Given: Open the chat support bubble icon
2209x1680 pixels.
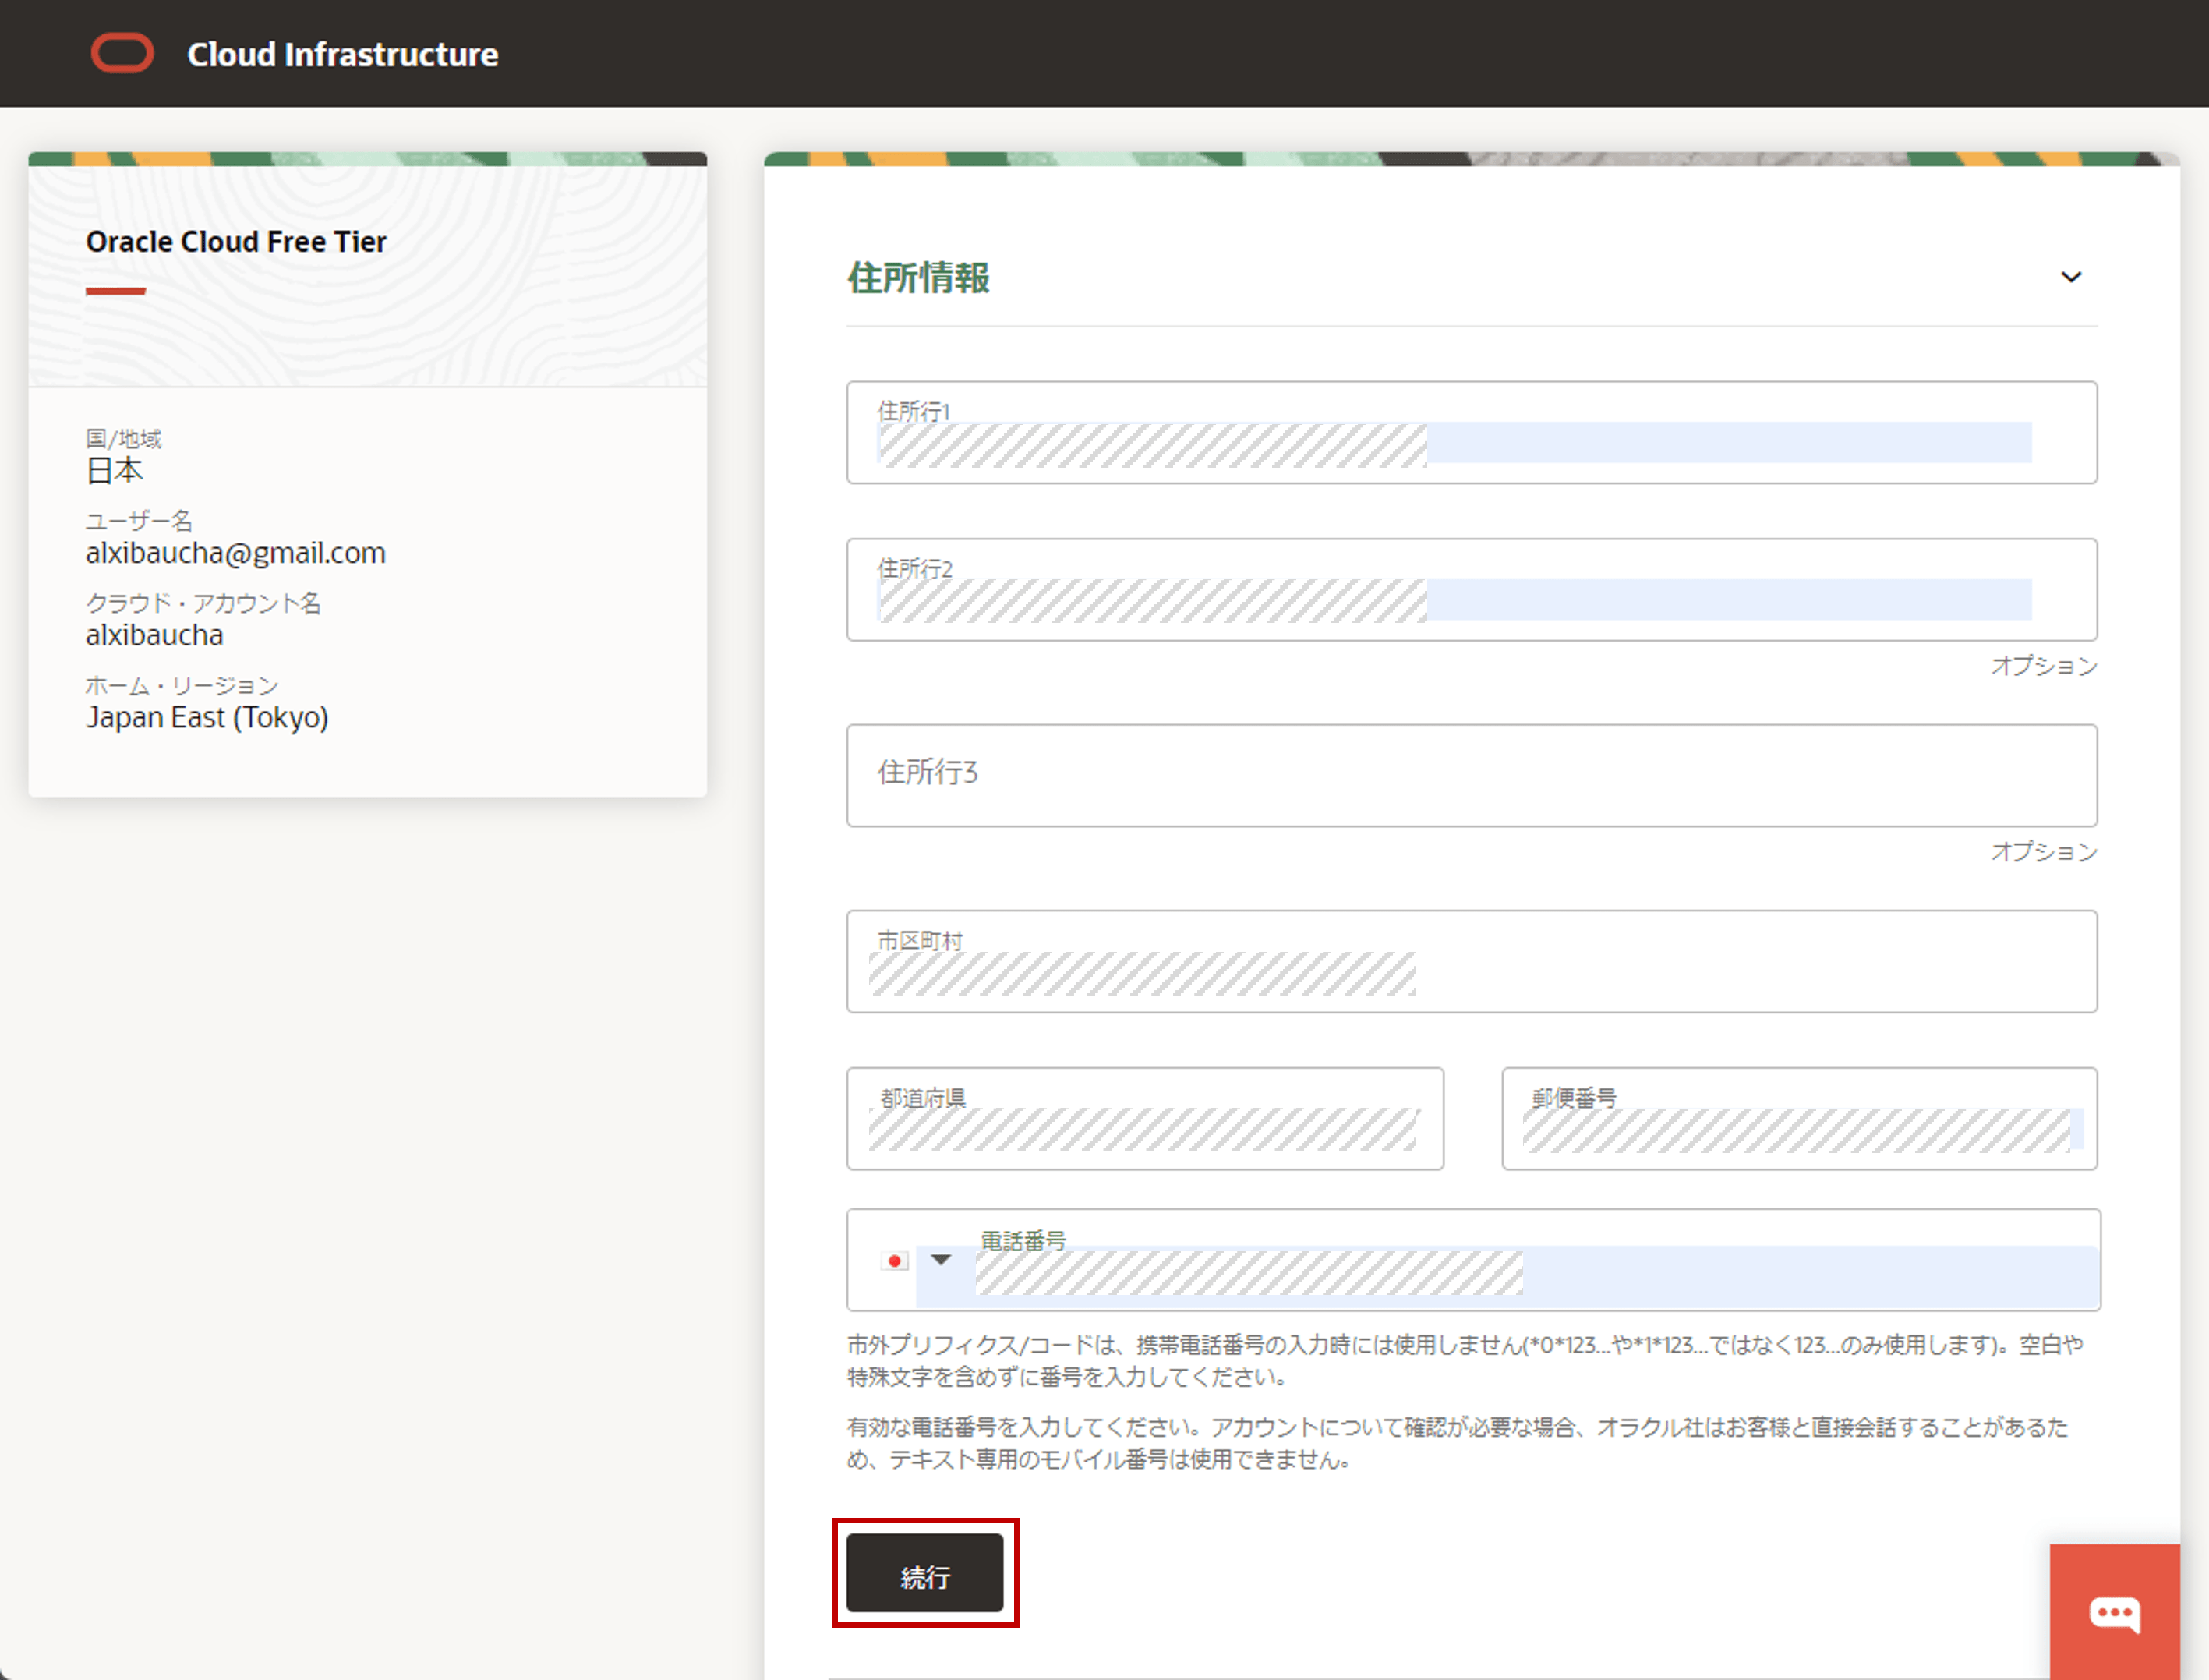Looking at the screenshot, I should [2114, 1612].
